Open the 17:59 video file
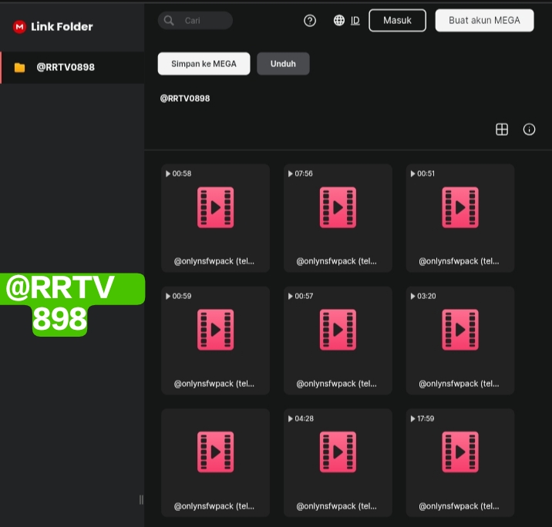This screenshot has height=527, width=552. 460,462
